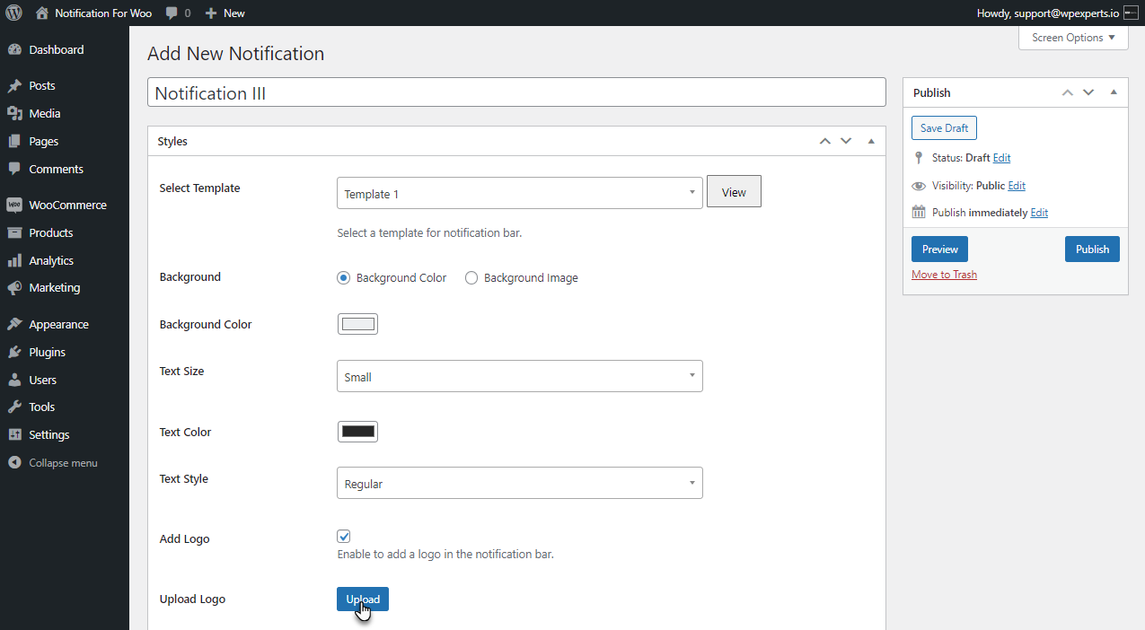Collapse the Styles panel with triangle toggle
The width and height of the screenshot is (1145, 630).
[871, 142]
